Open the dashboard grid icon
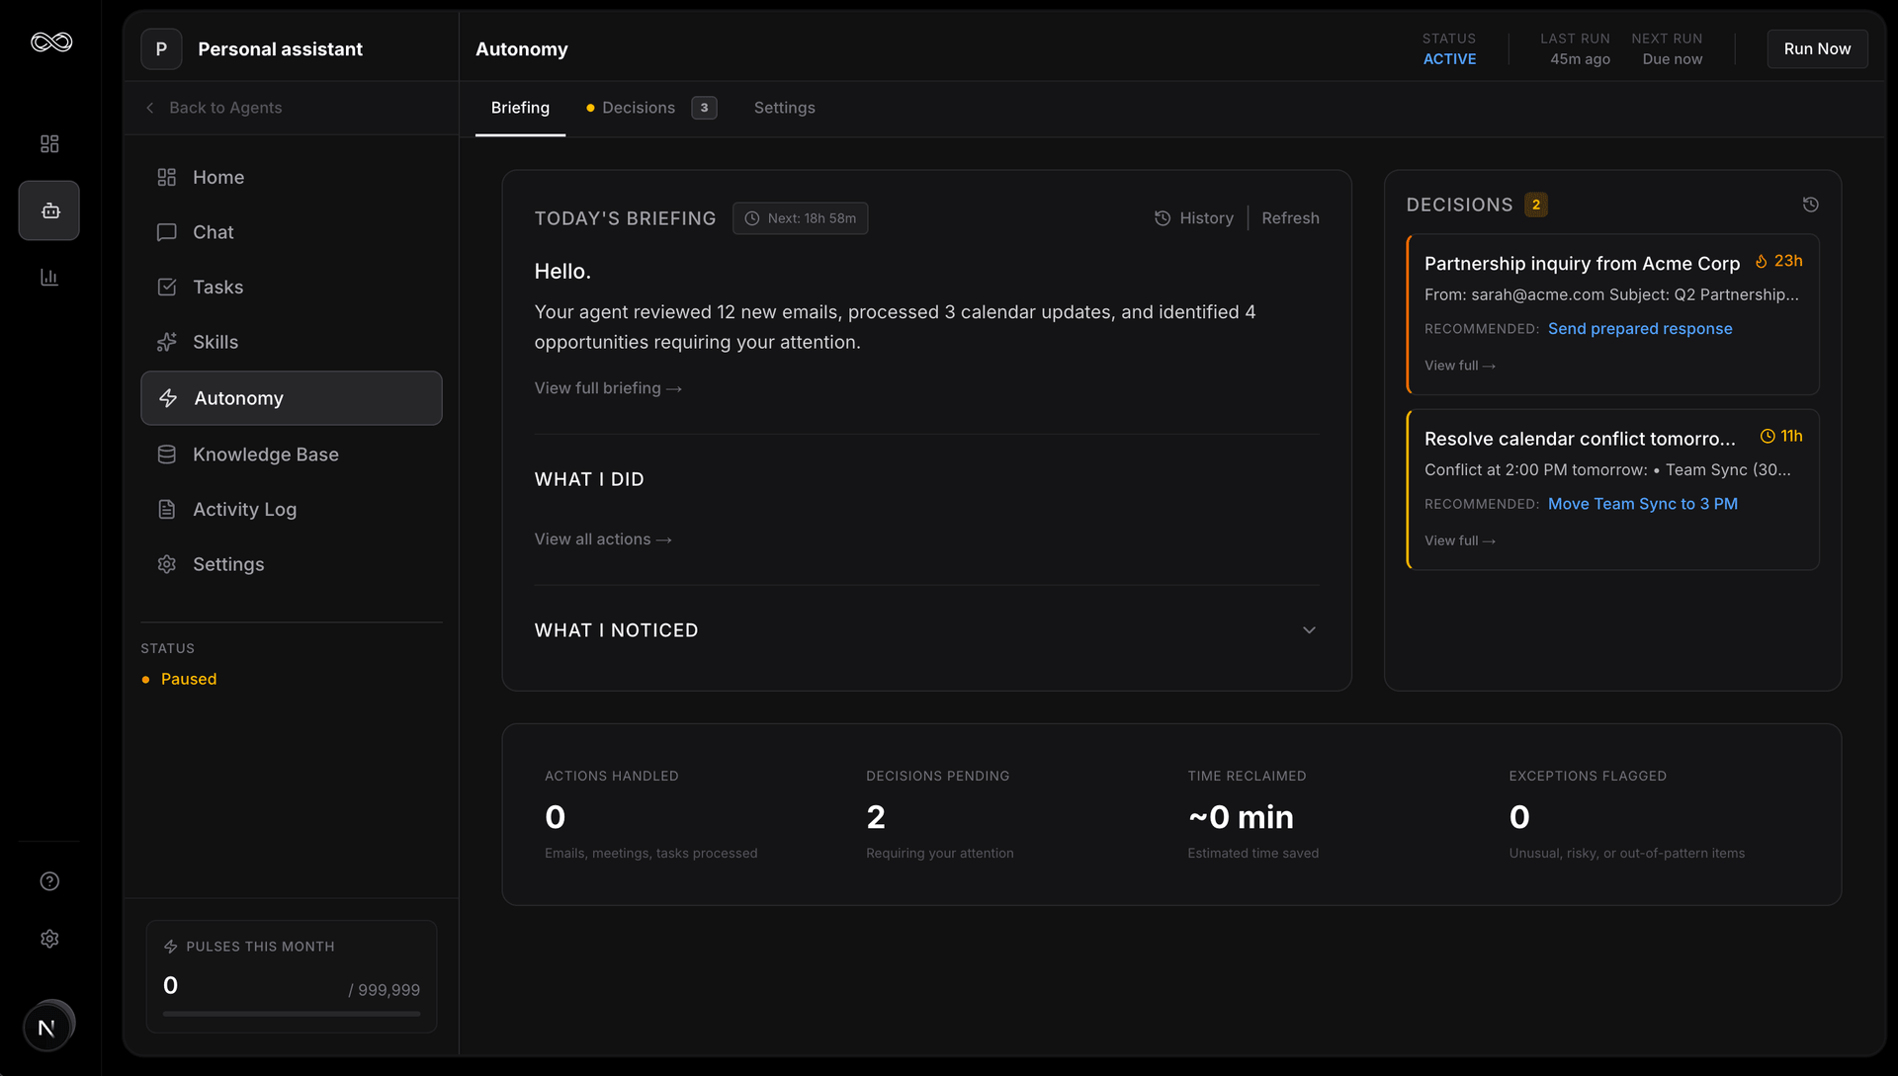 coord(48,143)
